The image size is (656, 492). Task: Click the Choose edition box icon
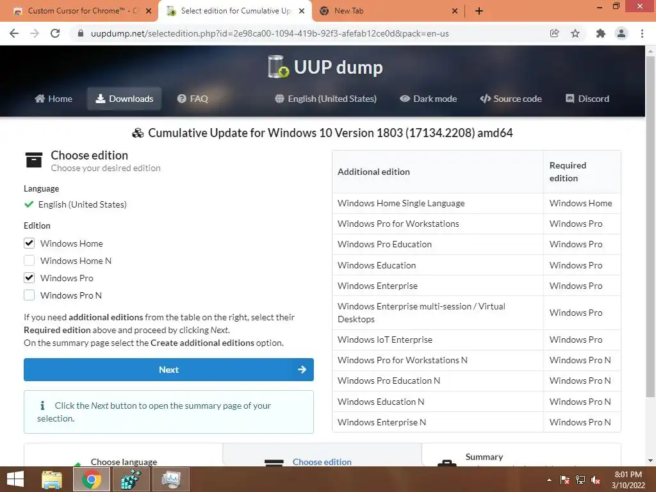33,160
